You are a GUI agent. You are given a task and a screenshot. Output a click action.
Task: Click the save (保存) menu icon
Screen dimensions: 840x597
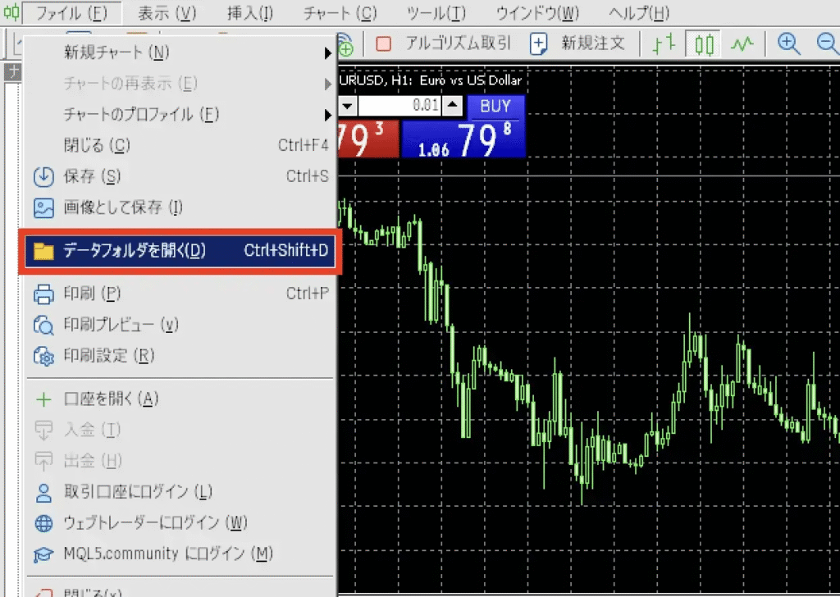click(x=42, y=176)
